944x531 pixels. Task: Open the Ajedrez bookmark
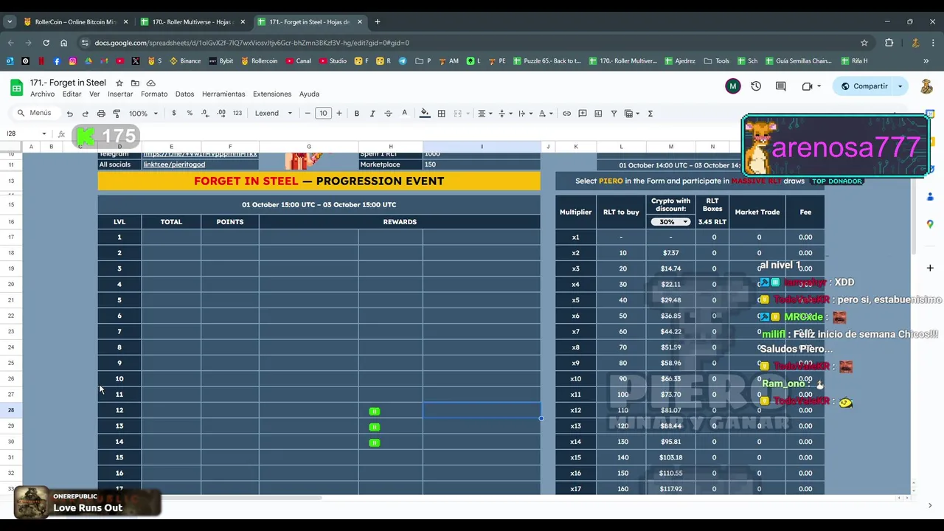click(x=680, y=61)
